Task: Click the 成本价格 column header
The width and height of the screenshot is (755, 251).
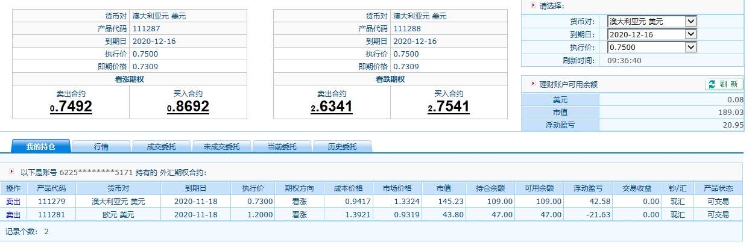Action: (x=349, y=188)
